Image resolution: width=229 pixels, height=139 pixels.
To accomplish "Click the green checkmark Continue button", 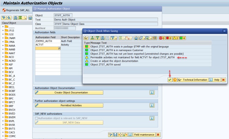I will pyautogui.click(x=170, y=80).
